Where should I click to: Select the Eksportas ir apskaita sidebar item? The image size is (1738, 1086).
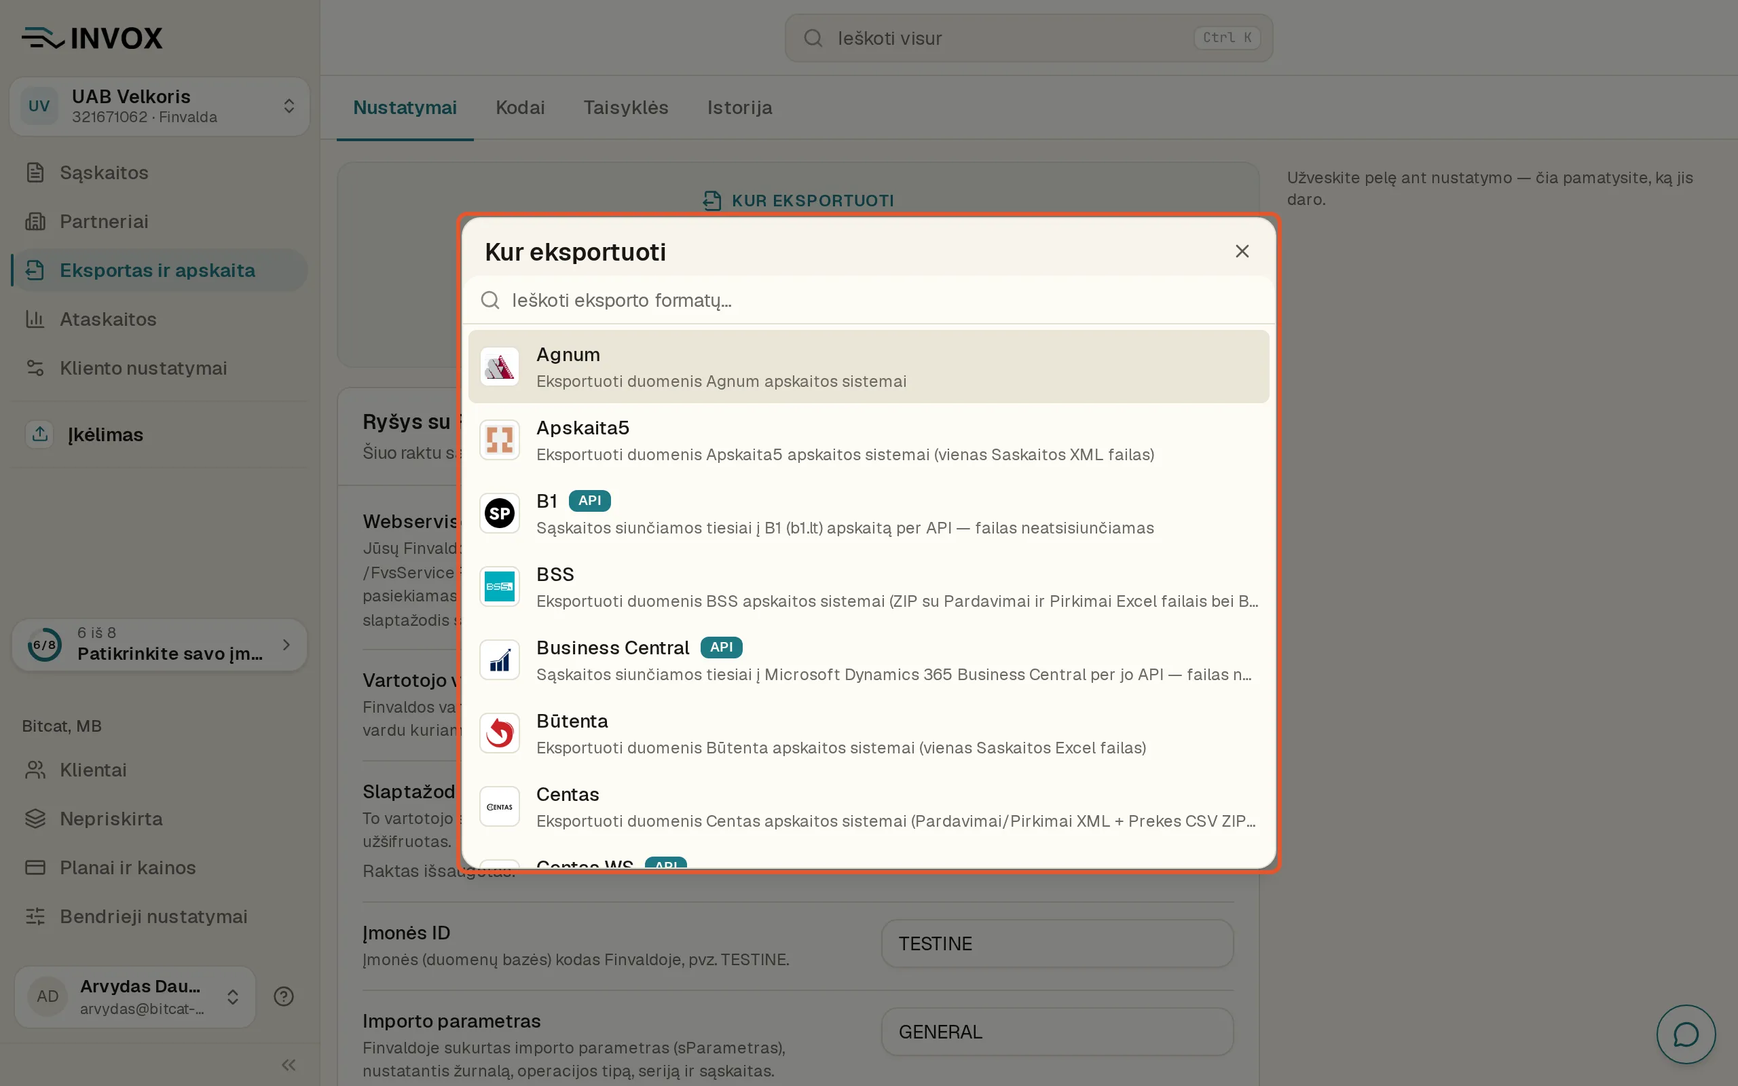[160, 270]
